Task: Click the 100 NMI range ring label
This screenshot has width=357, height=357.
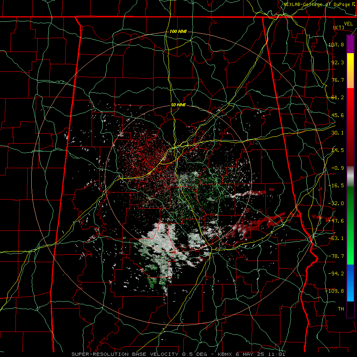Action: 178,31
